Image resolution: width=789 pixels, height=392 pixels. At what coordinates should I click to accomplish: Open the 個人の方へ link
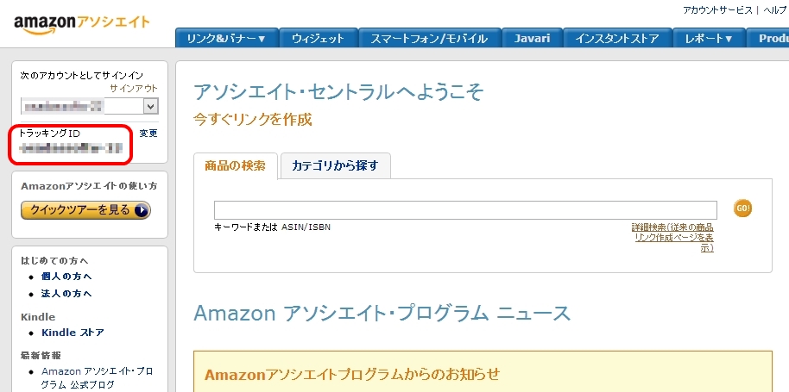tap(66, 277)
